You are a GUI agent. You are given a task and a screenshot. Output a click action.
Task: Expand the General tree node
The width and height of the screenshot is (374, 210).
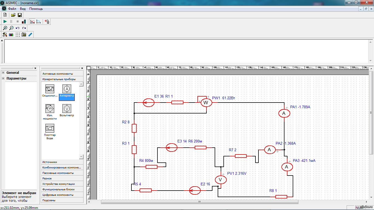[3, 73]
